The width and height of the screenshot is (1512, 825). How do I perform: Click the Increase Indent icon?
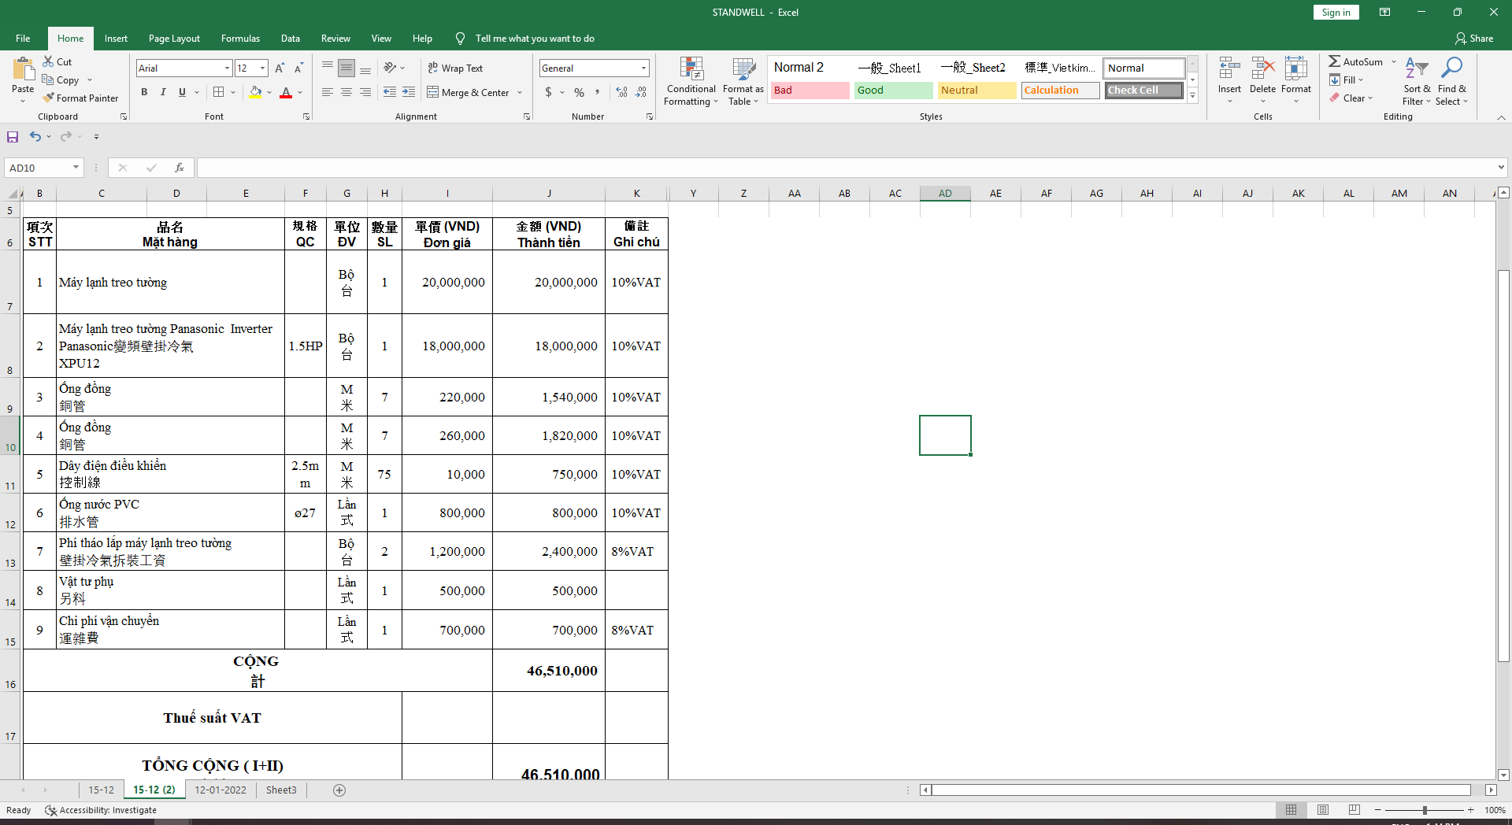408,92
